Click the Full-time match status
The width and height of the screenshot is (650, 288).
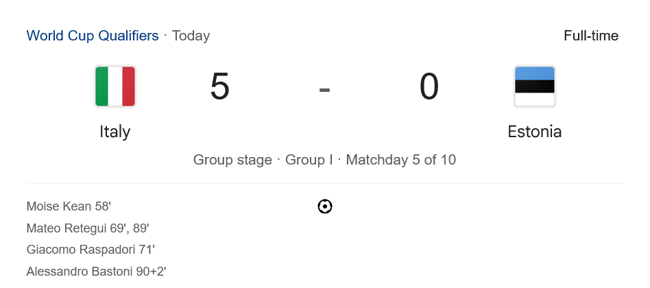(590, 36)
